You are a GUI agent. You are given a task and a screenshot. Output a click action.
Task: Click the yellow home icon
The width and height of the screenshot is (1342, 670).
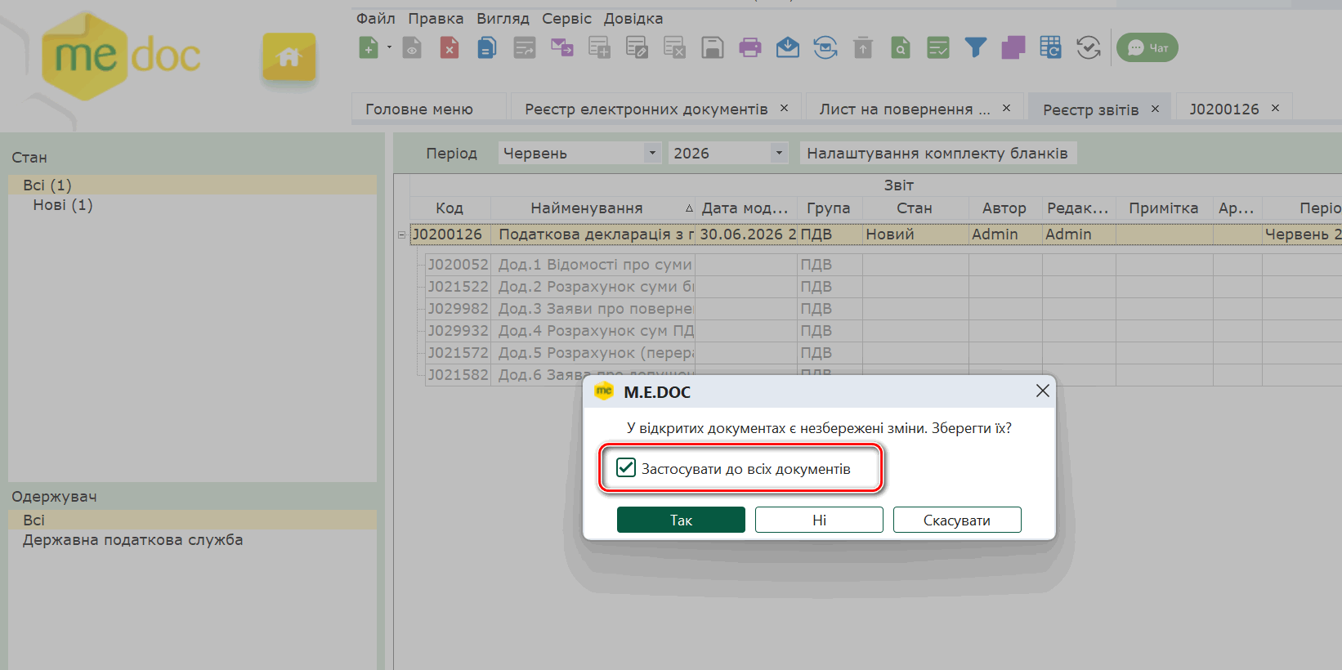(289, 57)
